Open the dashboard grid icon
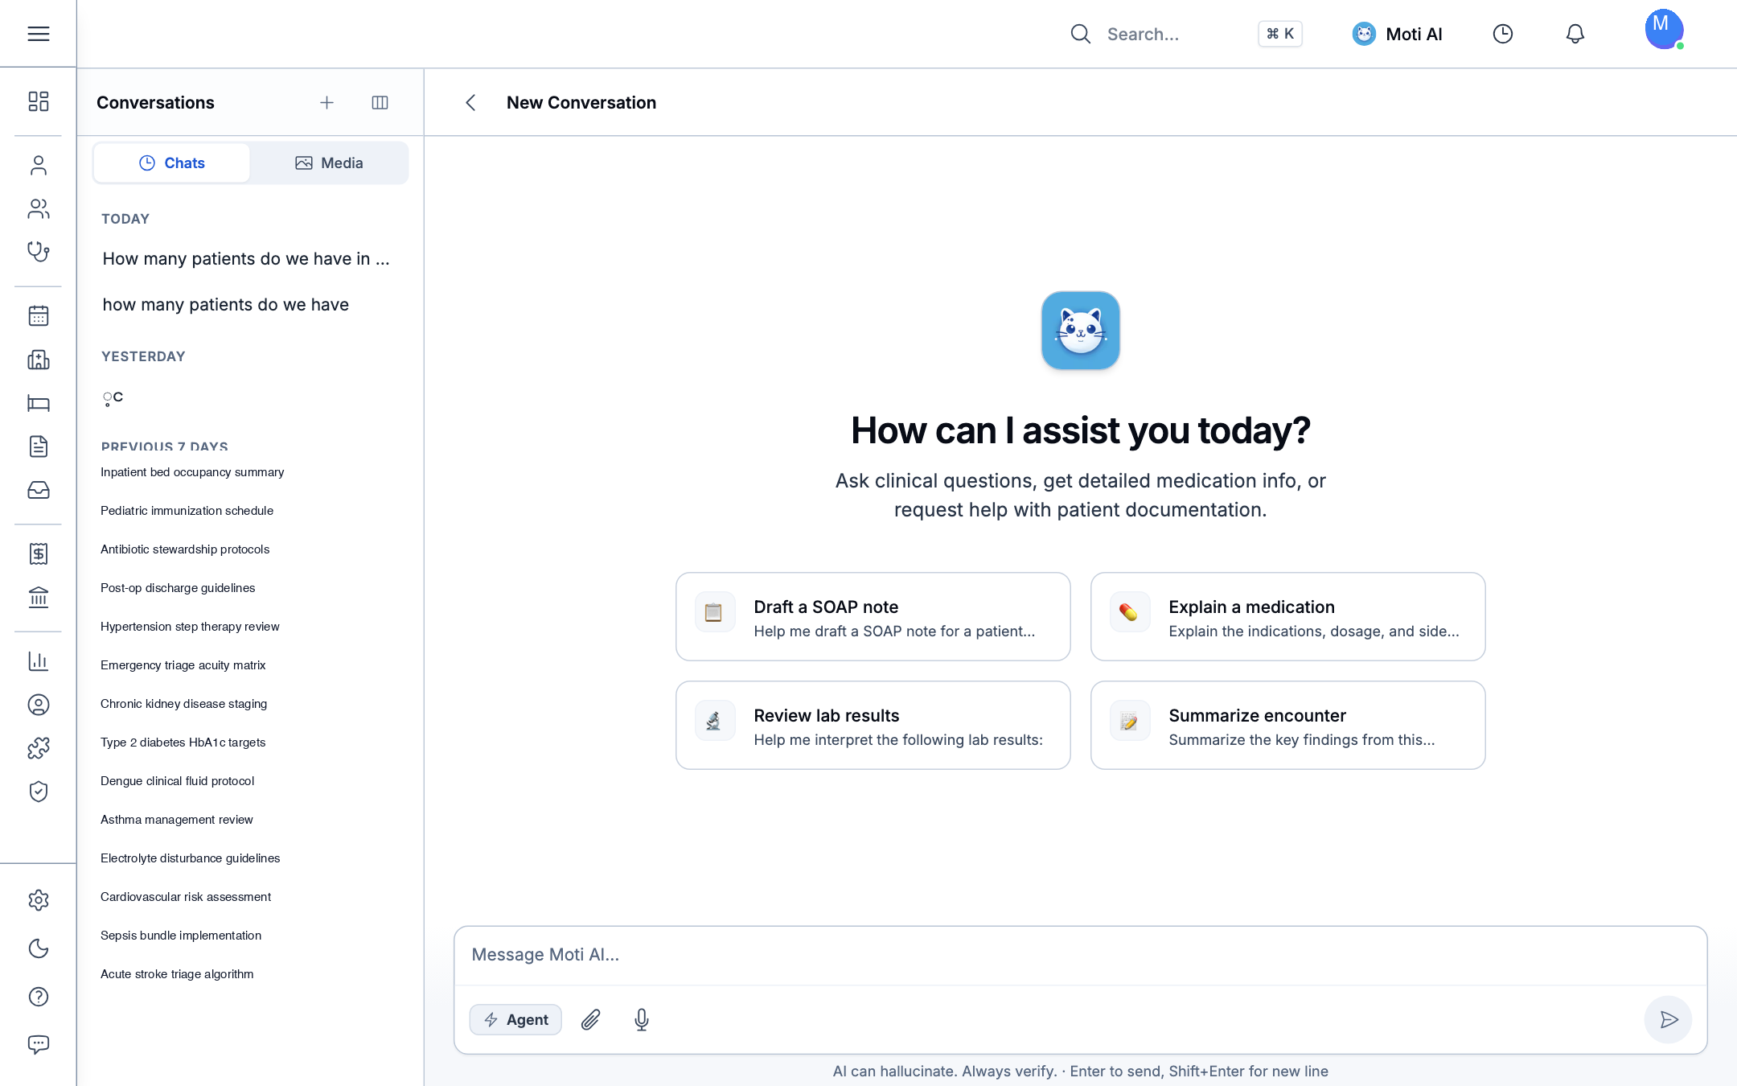The height and width of the screenshot is (1086, 1737). [x=38, y=101]
